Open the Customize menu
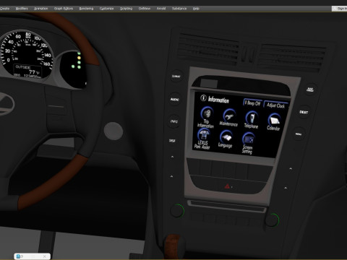This screenshot has width=347, height=260. (x=106, y=9)
